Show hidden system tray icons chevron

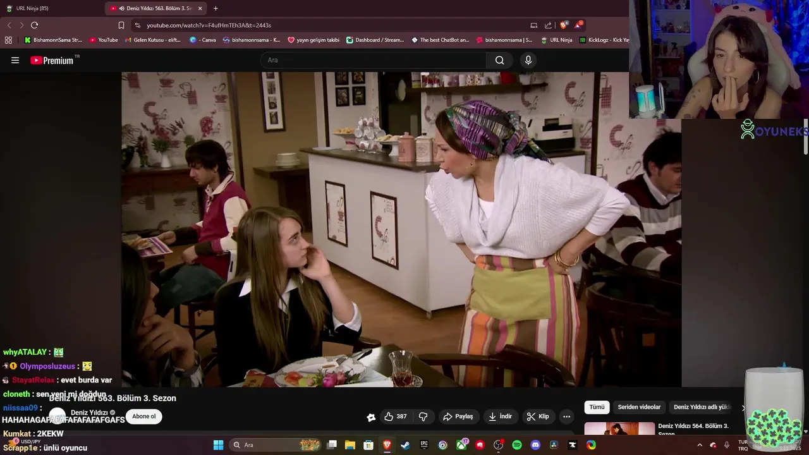pyautogui.click(x=700, y=445)
